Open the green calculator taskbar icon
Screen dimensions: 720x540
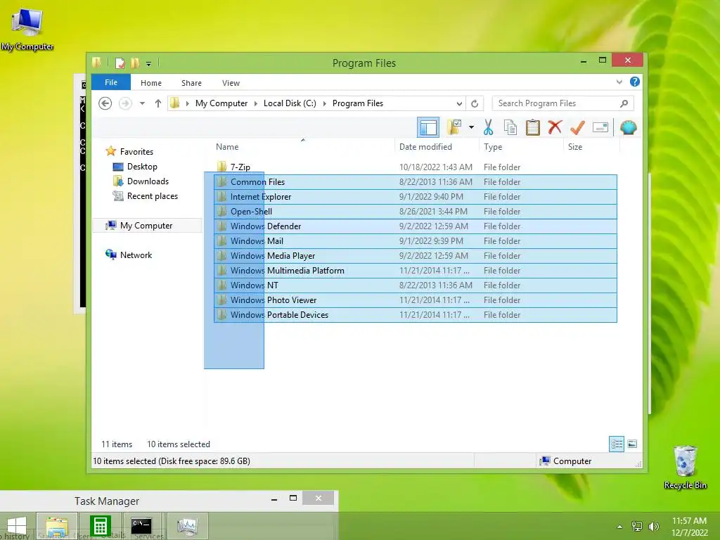tap(100, 526)
